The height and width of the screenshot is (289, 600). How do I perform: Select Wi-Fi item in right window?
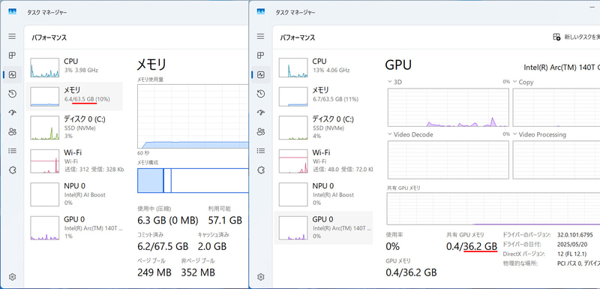323,161
